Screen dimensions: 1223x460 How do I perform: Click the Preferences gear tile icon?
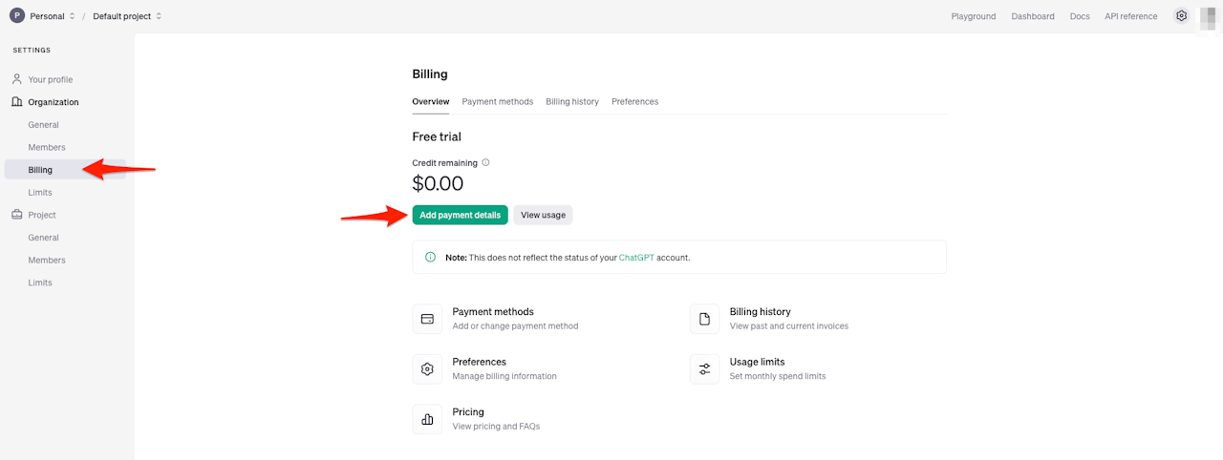point(427,369)
